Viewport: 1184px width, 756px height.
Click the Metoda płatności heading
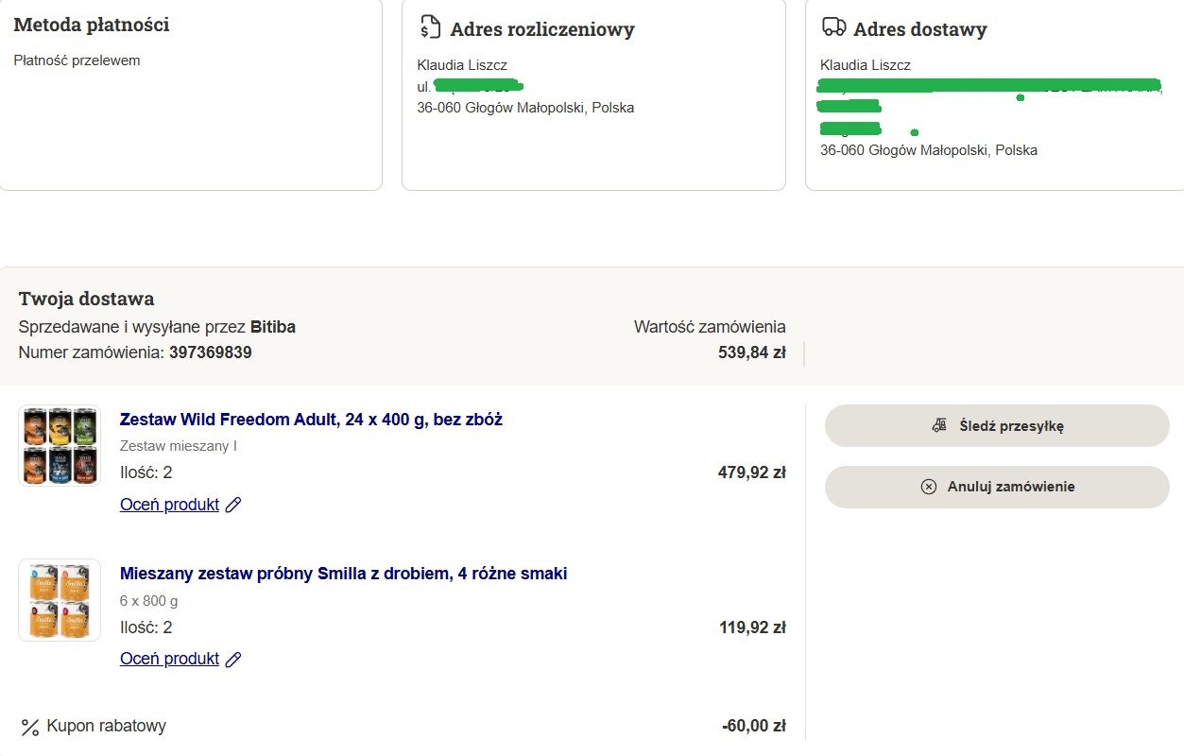tap(92, 25)
